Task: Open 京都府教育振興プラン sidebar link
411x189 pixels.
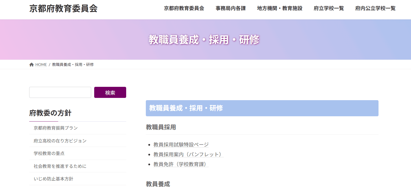Action: pyautogui.click(x=78, y=128)
